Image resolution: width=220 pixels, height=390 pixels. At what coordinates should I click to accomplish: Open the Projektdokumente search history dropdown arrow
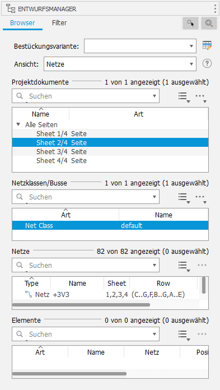pyautogui.click(x=154, y=96)
